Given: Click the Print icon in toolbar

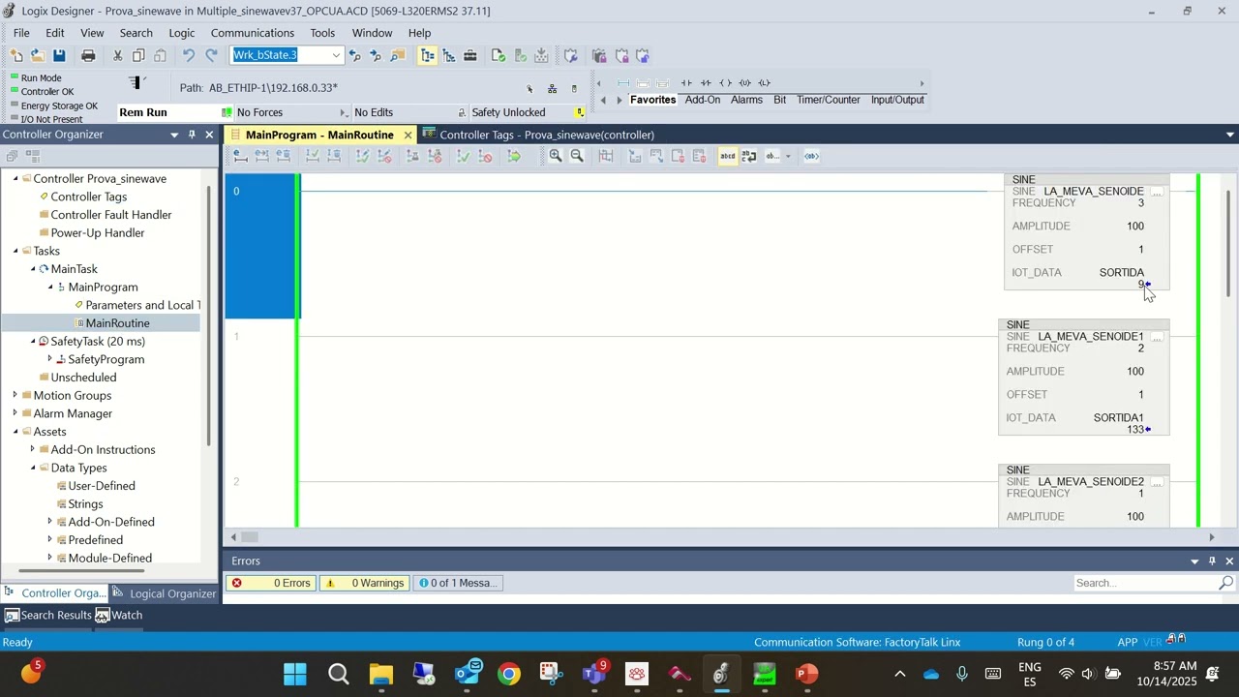Looking at the screenshot, I should 88,55.
